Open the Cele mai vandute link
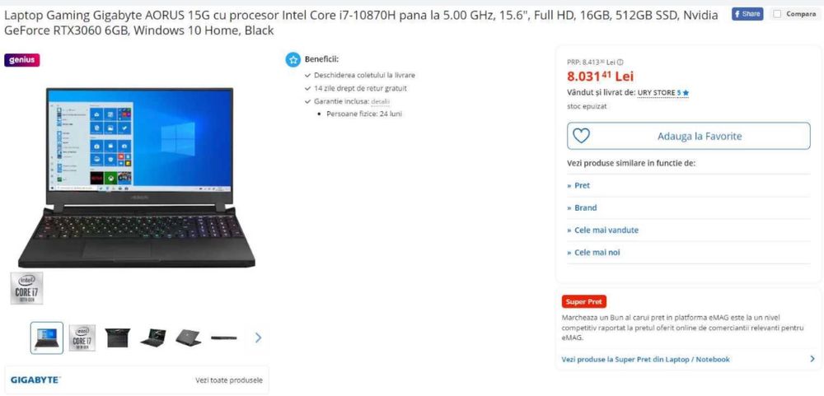This screenshot has height=396, width=824. point(606,230)
